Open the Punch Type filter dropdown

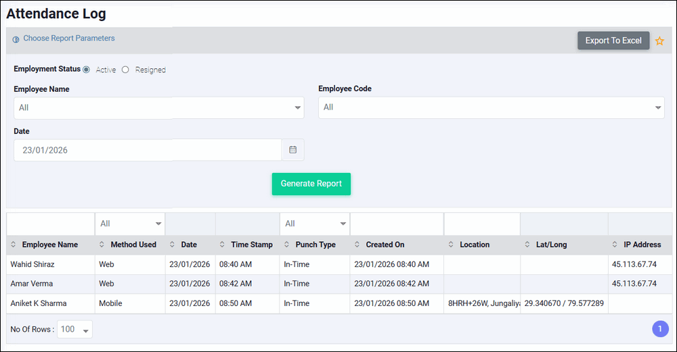[315, 224]
